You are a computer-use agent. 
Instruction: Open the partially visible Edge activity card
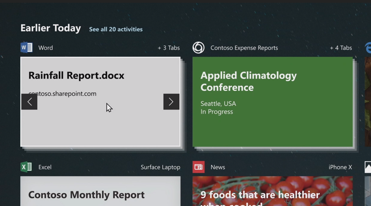click(368, 101)
